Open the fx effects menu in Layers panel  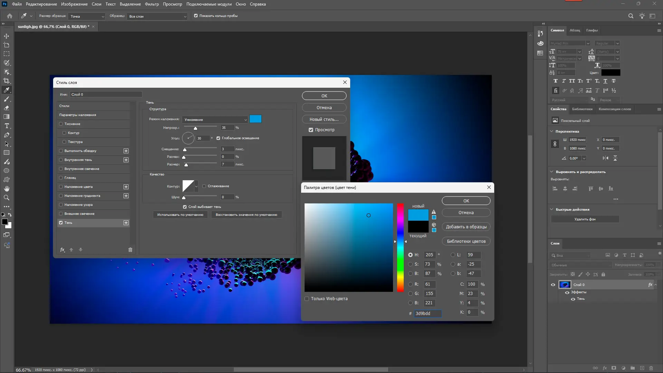605,368
